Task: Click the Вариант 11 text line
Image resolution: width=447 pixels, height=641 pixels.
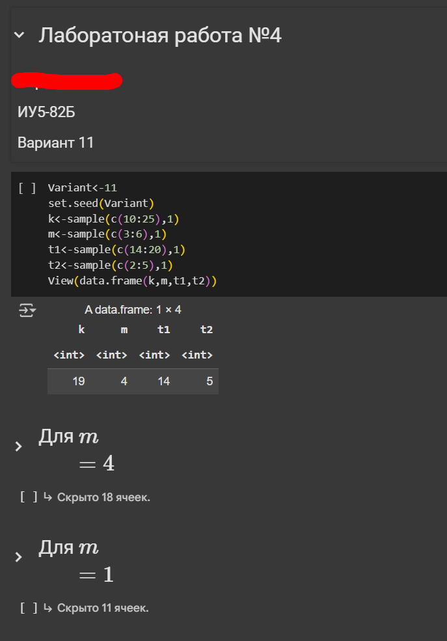Action: (56, 143)
